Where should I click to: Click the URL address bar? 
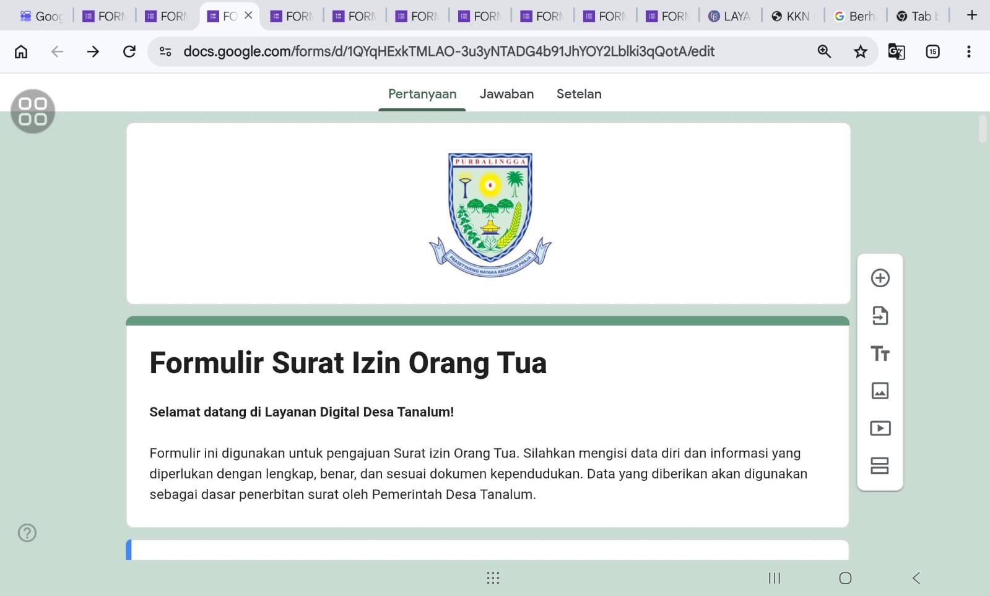pyautogui.click(x=449, y=51)
